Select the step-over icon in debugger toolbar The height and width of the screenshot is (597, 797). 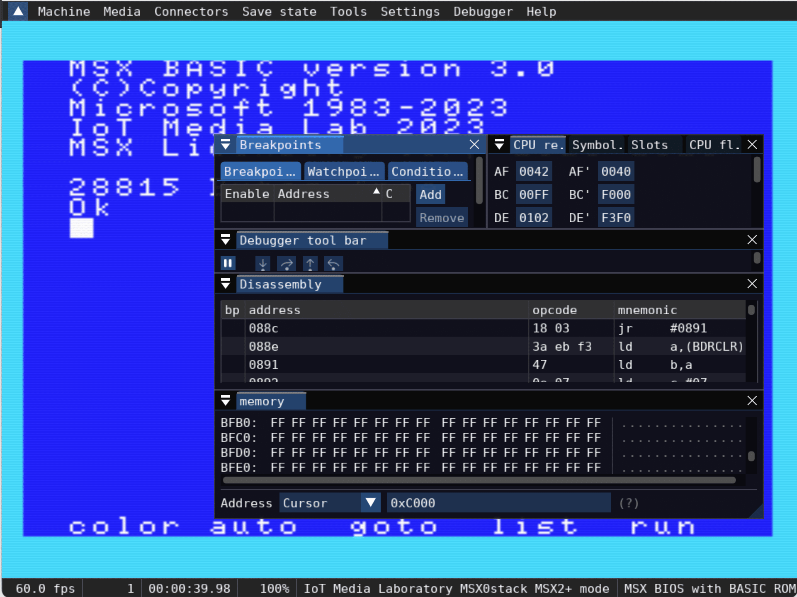pos(286,263)
